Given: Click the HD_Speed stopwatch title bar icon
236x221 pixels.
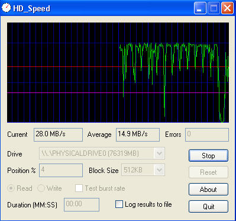Looking at the screenshot, I should point(7,8).
